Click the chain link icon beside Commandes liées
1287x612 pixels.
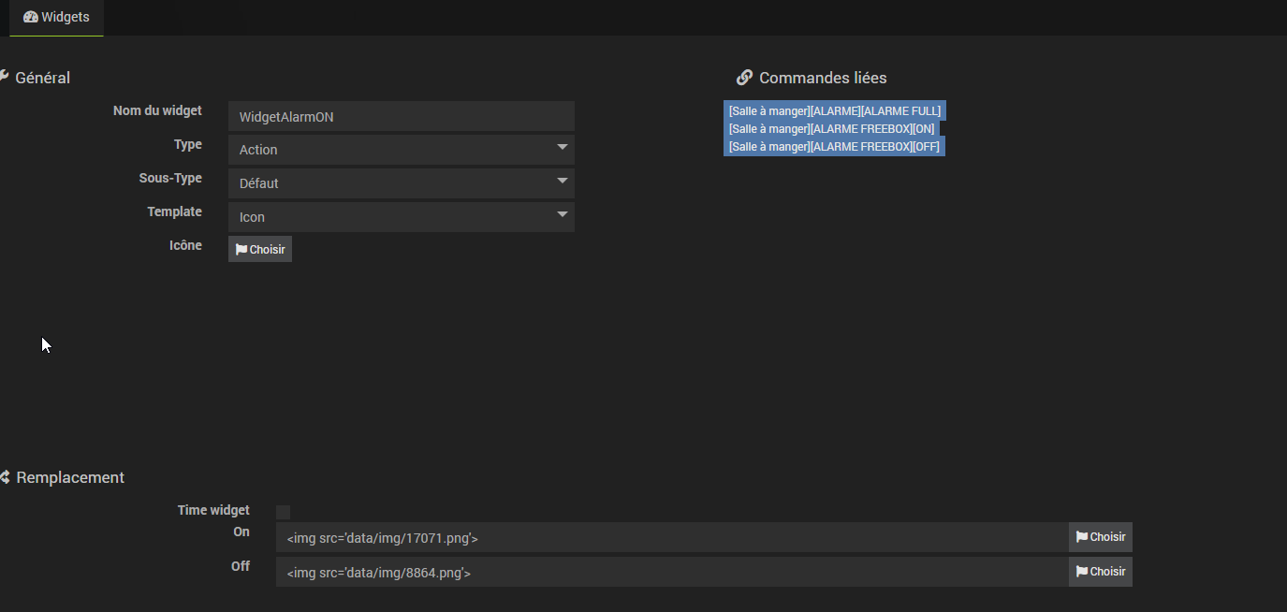[744, 78]
